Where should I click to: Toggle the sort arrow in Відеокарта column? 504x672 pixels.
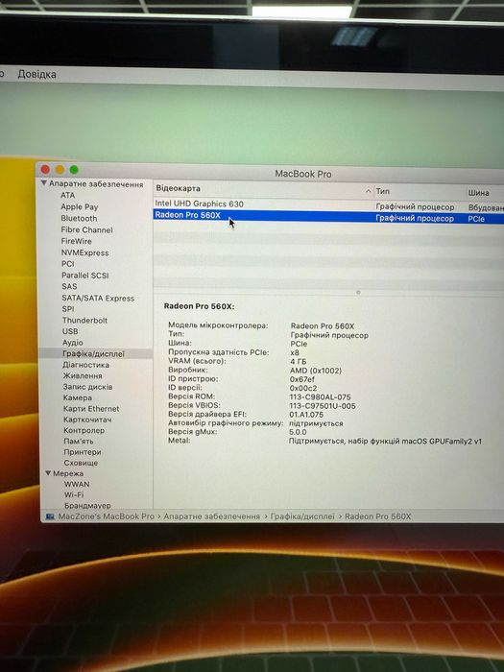[368, 191]
